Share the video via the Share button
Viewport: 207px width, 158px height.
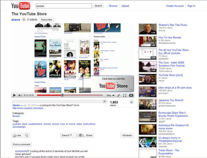[84, 136]
